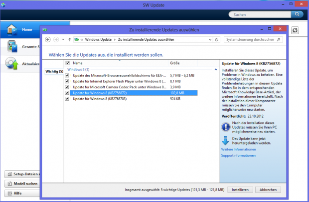This screenshot has width=309, height=202.
Task: Go up one level with the up arrow
Action: (70, 40)
